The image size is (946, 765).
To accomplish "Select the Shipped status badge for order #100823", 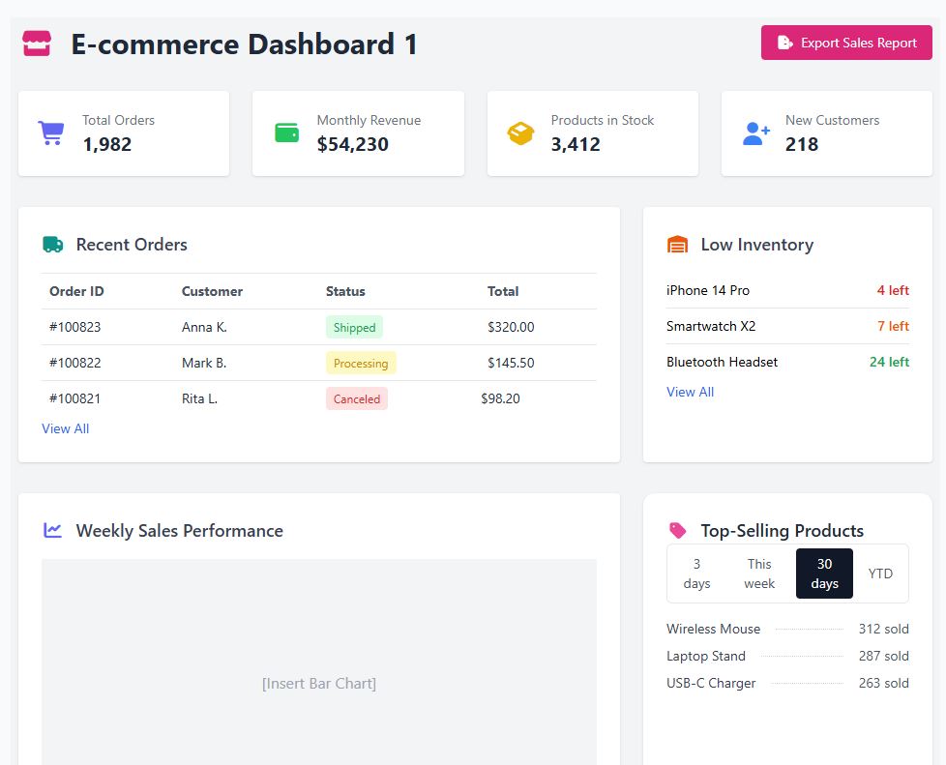I will (x=354, y=327).
